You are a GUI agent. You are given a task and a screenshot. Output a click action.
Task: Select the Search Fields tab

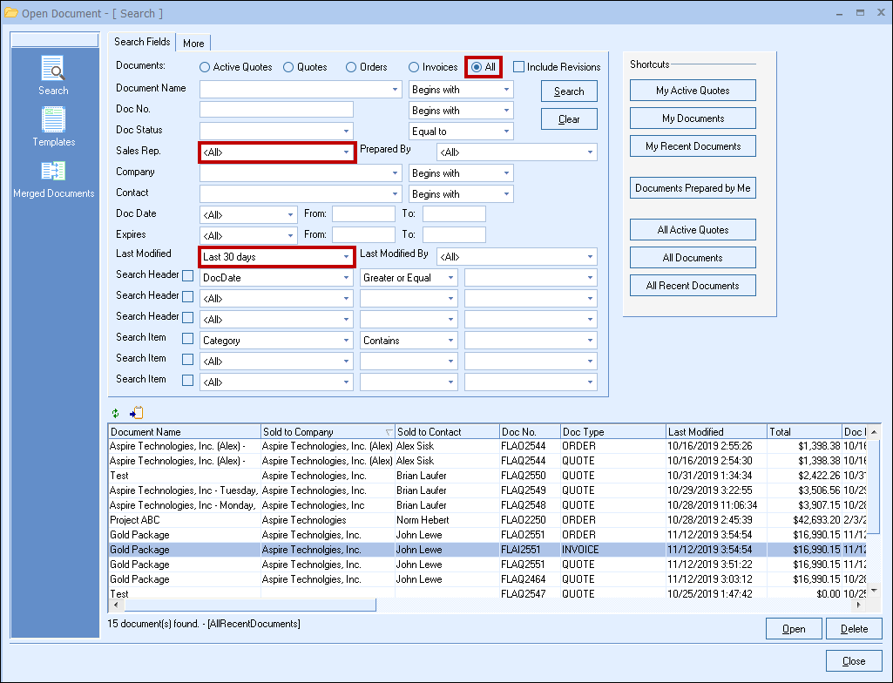coord(142,42)
